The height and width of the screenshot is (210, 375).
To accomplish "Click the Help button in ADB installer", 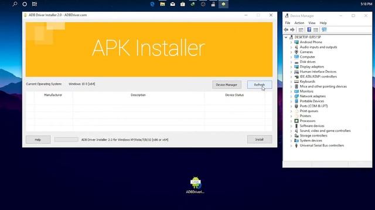I will click(x=38, y=139).
